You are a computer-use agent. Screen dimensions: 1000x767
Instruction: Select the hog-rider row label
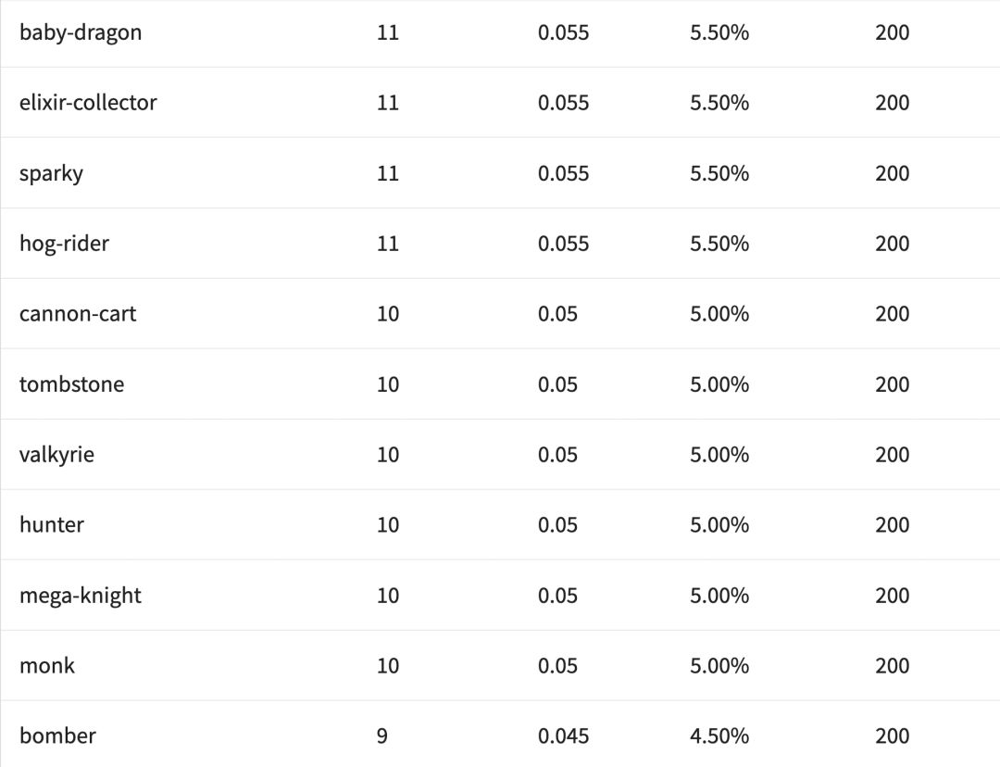64,244
